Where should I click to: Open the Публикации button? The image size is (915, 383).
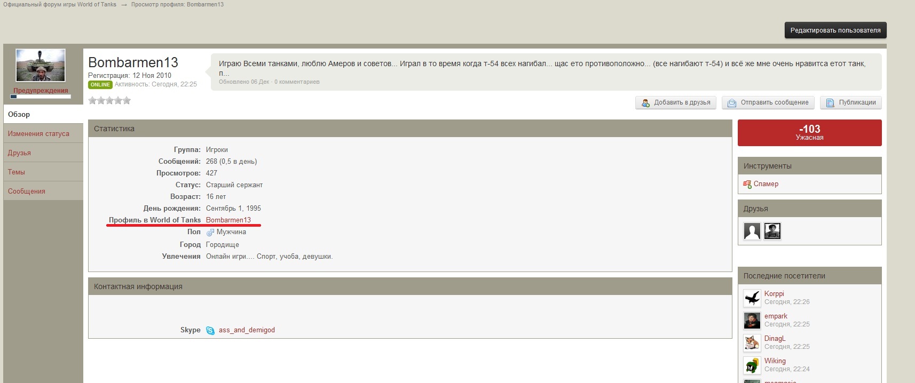(x=851, y=102)
